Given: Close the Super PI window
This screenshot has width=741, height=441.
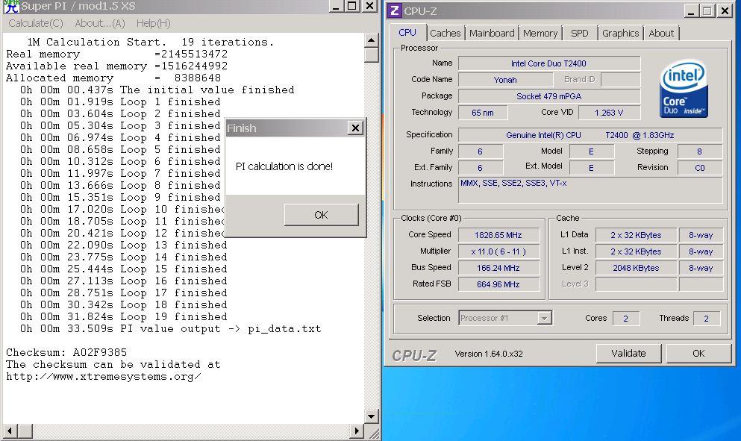Looking at the screenshot, I should pyautogui.click(x=369, y=6).
